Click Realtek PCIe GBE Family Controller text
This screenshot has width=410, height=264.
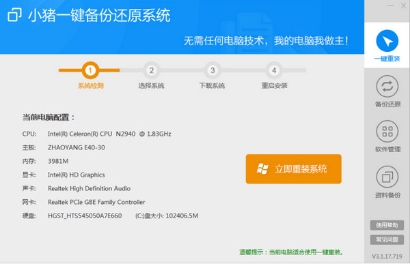(x=96, y=202)
